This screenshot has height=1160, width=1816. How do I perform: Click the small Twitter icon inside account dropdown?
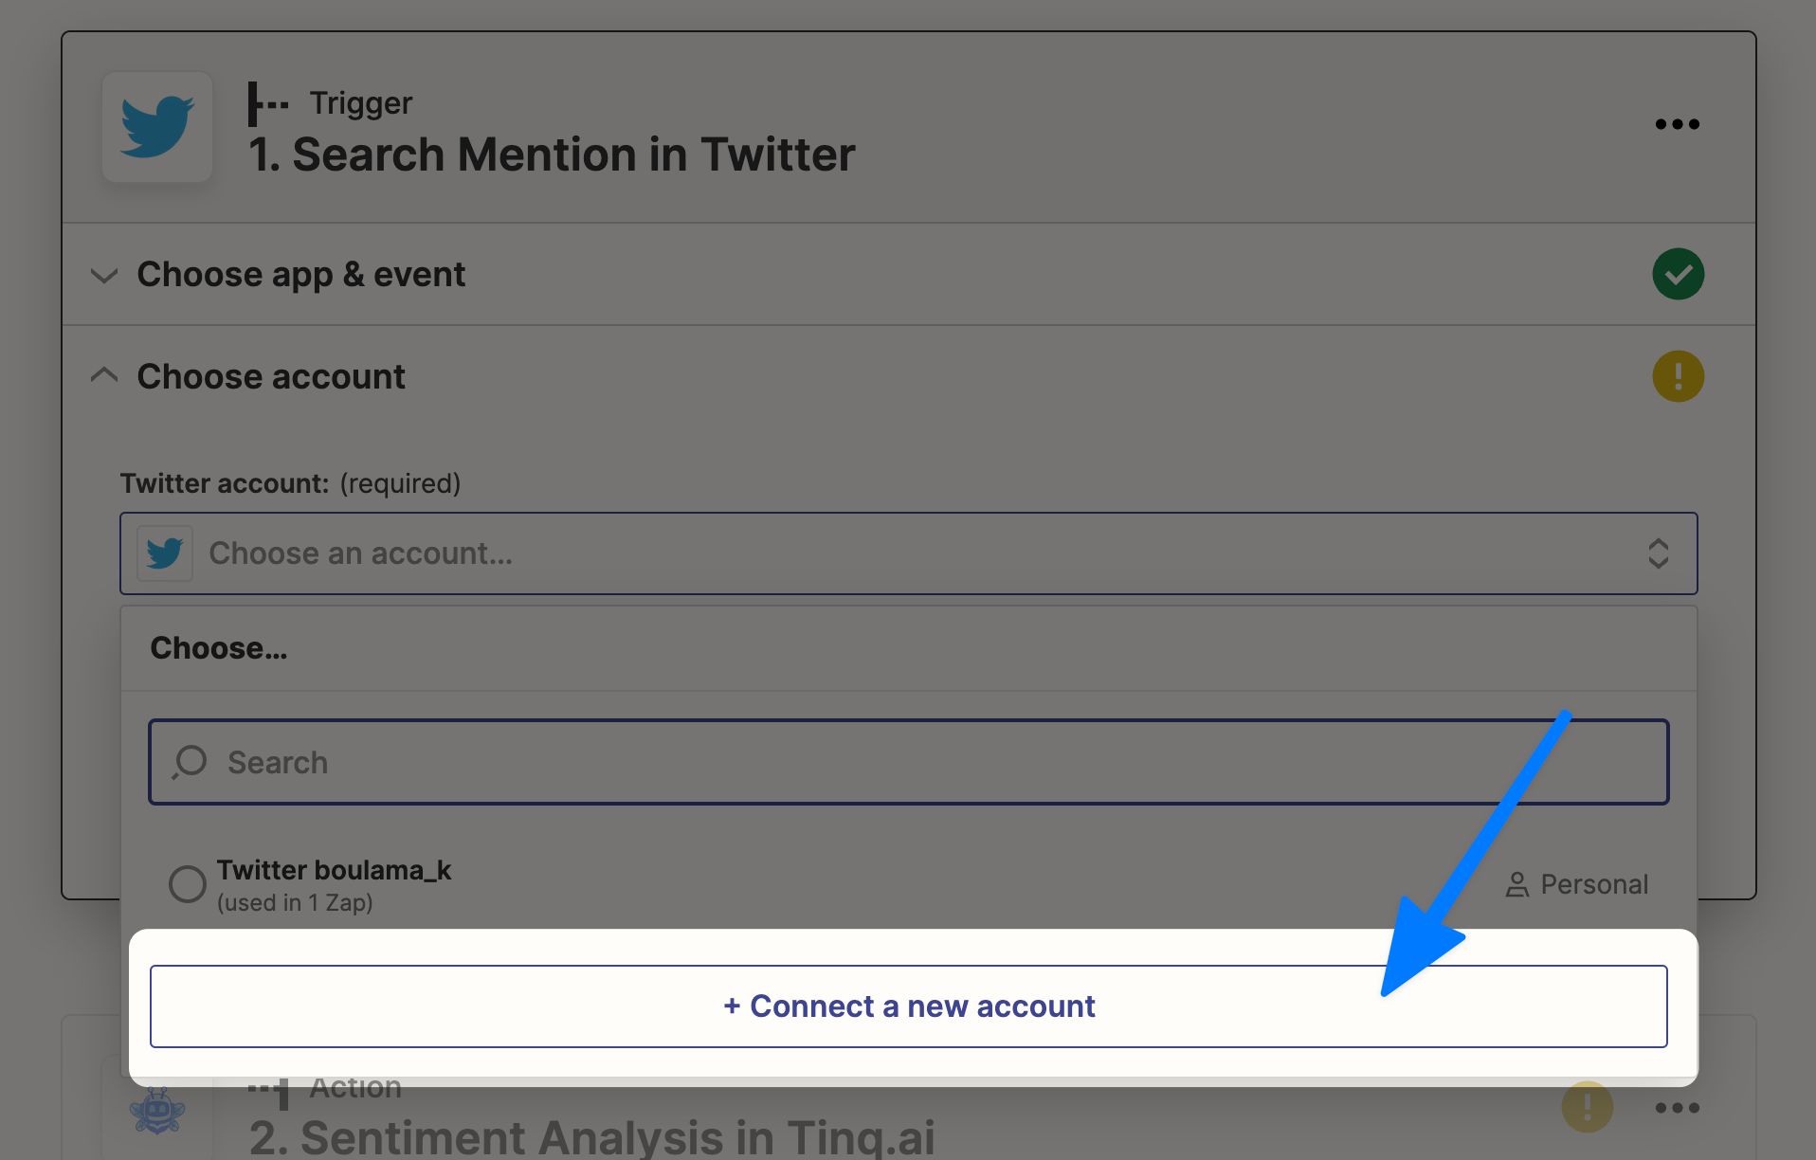click(x=165, y=553)
